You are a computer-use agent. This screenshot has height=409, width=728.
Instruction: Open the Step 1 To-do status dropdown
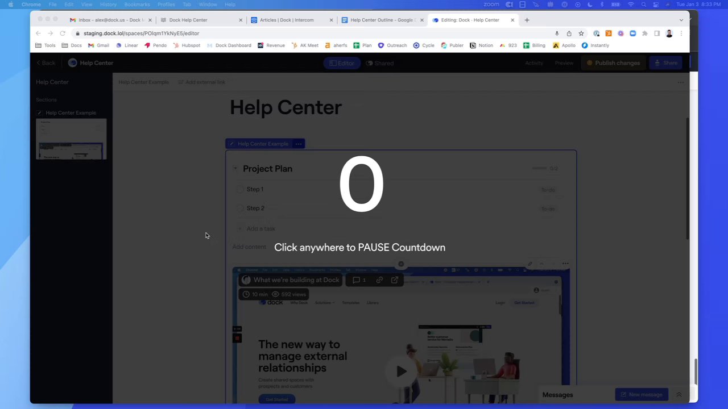pyautogui.click(x=548, y=190)
